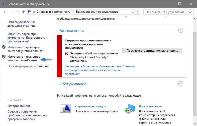Click 'Просмотреть антишпионские прил...' button
The height and width of the screenshot is (126, 197).
click(152, 50)
